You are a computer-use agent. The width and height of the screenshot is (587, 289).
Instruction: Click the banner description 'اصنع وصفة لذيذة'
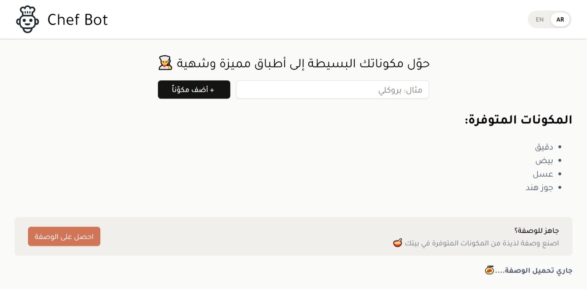[482, 243]
